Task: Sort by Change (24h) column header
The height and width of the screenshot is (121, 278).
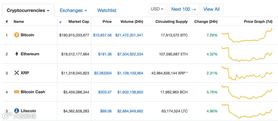Action: click(x=206, y=22)
